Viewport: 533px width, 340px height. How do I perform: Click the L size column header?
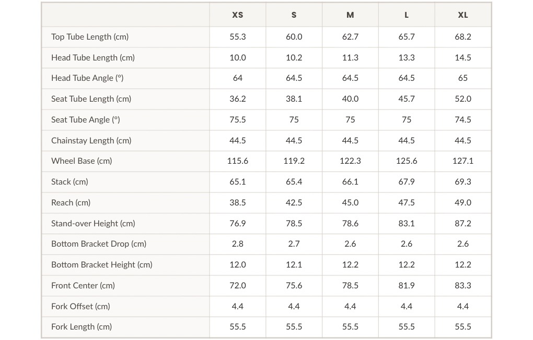[x=407, y=15]
